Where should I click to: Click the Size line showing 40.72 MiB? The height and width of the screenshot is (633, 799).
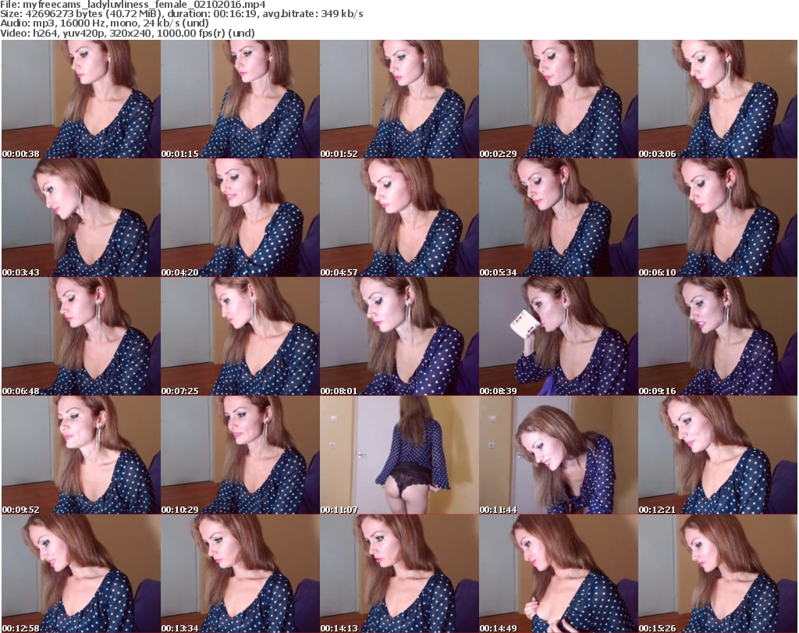coord(181,14)
